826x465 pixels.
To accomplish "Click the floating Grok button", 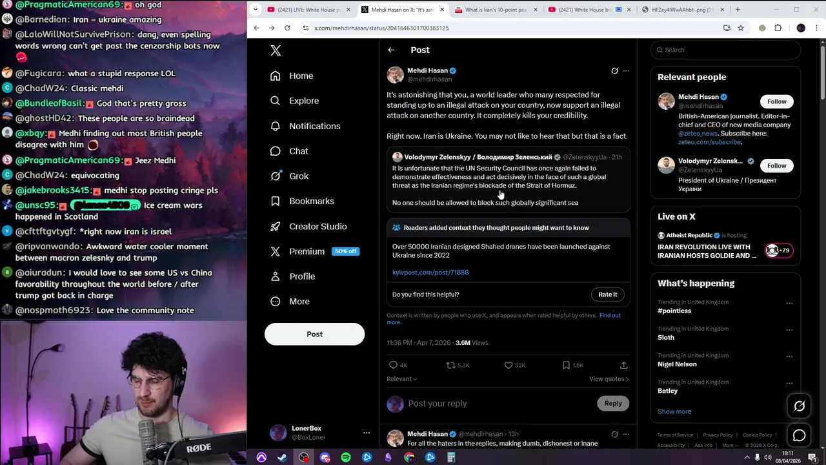I will tap(799, 406).
